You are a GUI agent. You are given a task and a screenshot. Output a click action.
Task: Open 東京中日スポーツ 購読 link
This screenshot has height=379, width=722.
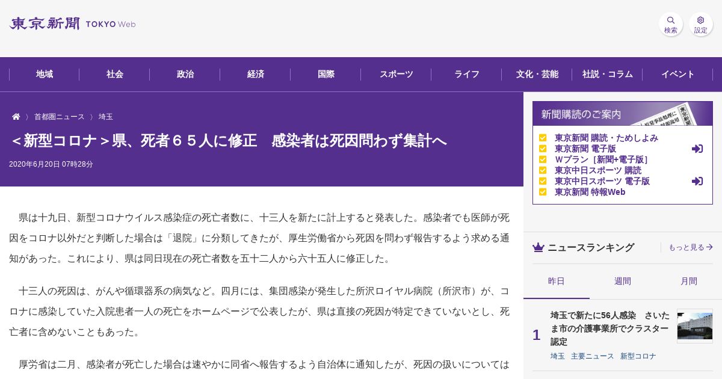coord(598,170)
